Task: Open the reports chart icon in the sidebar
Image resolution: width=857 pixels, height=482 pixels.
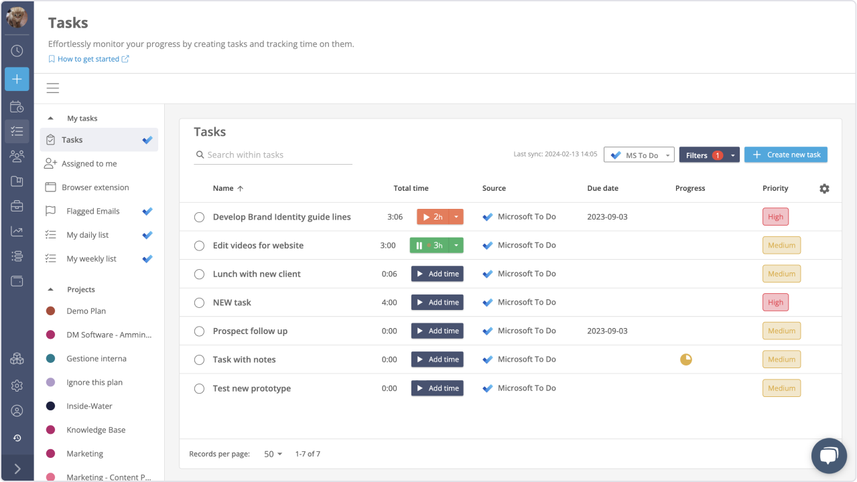Action: 17,230
